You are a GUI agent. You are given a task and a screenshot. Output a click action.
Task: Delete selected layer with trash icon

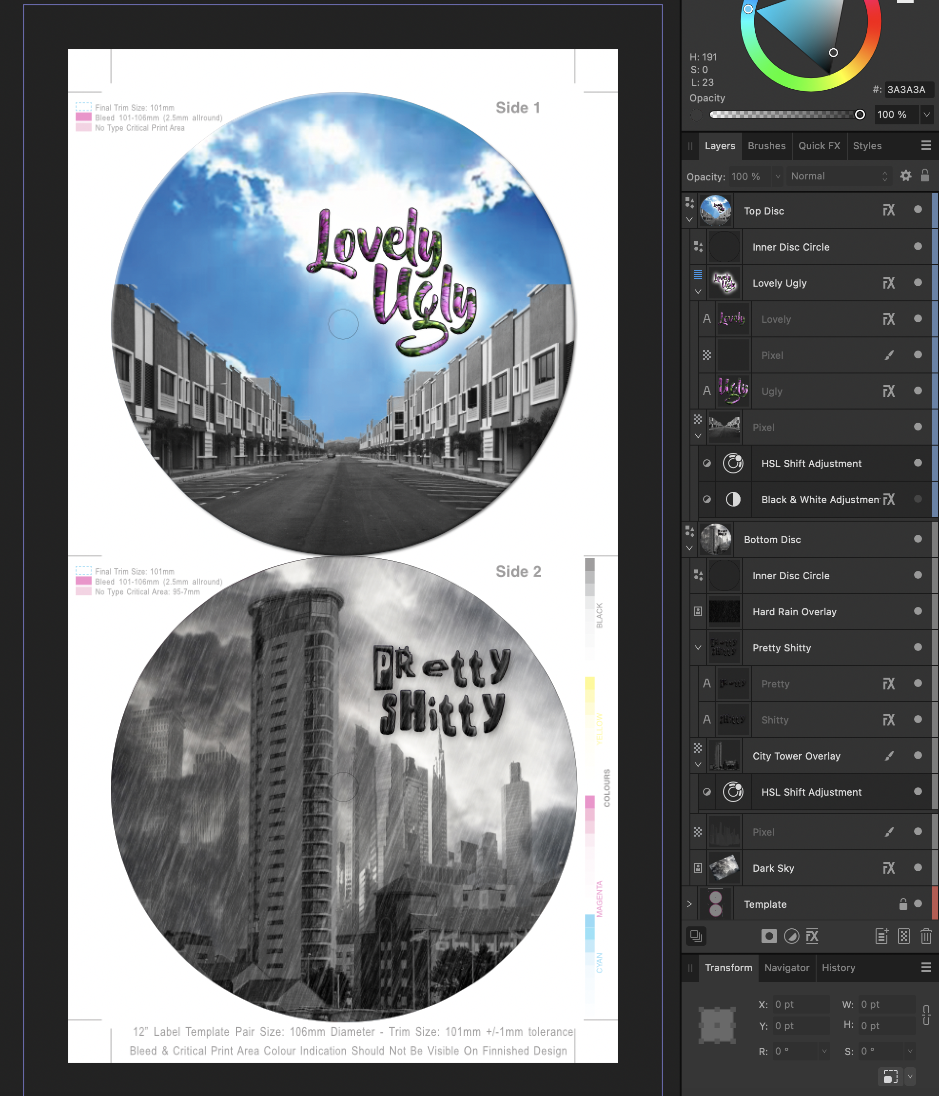click(x=926, y=936)
